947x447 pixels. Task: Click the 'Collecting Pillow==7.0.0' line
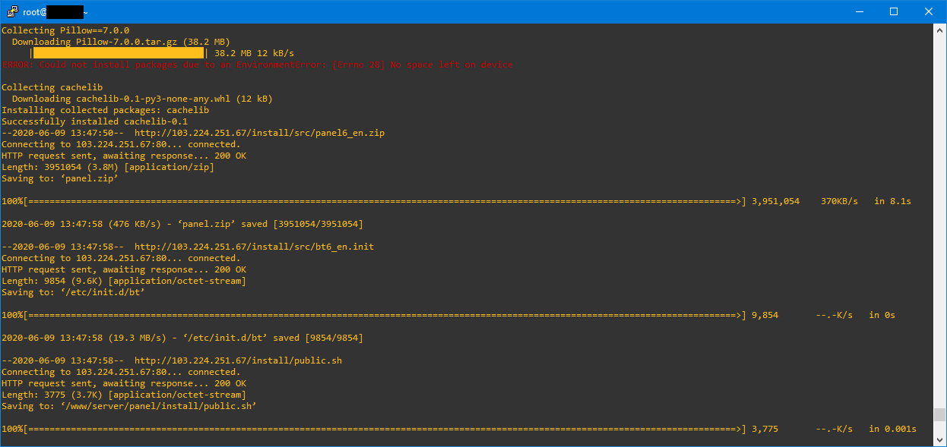tap(65, 30)
